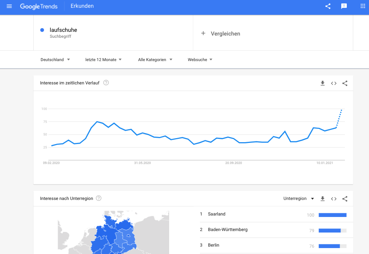Open the Deutschland region dropdown
Screen dimensions: 369x254
pyautogui.click(x=55, y=60)
